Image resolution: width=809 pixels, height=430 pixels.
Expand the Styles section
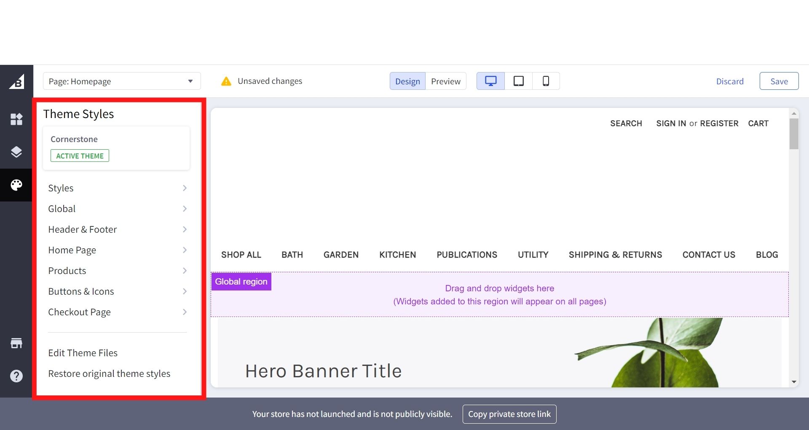point(117,188)
